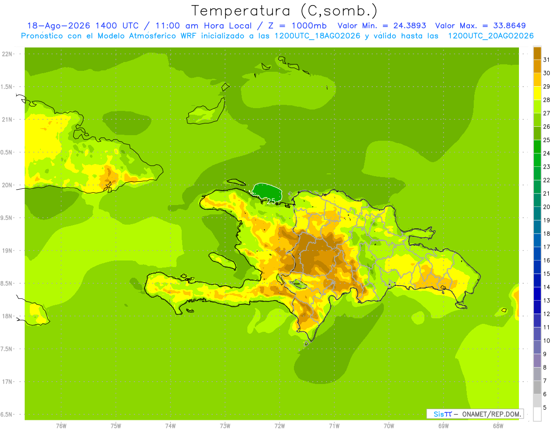Click the '74W' longitude axis label
Viewport: 559px width, 432px height.
[170, 426]
